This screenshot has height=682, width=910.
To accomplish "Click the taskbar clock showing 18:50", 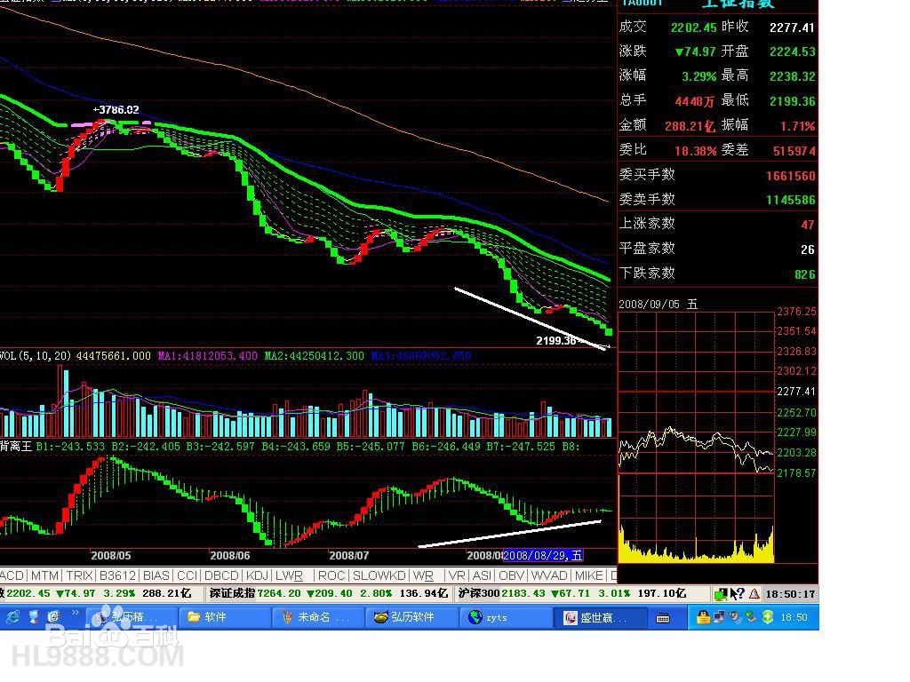I will [794, 617].
